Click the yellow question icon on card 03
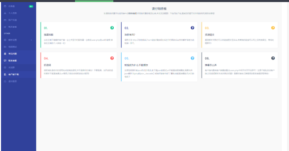289x151 pixels. tap(273, 28)
